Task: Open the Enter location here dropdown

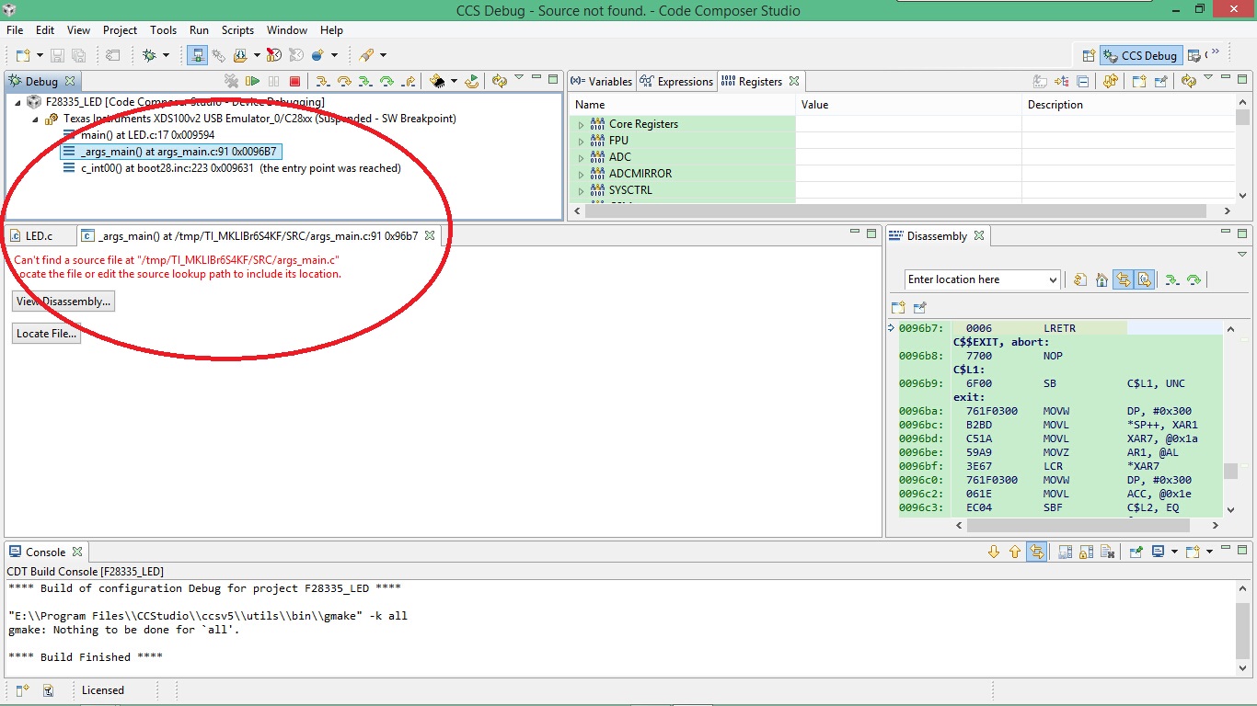Action: coord(1053,279)
